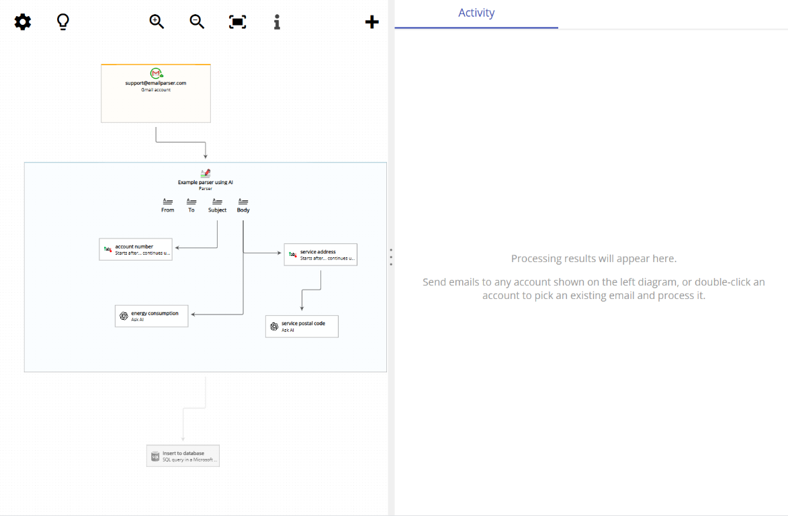Click the SQL icon on Insert to database
The width and height of the screenshot is (788, 516).
[156, 455]
